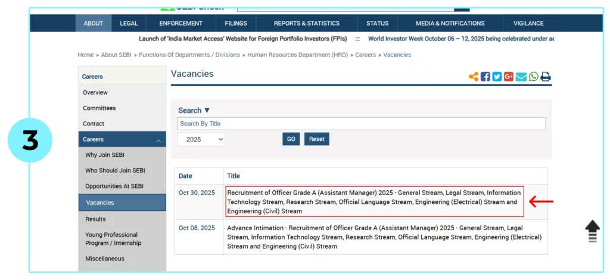This screenshot has width=610, height=280.
Task: Open Human Resources Department (HRD) breadcrumb
Action: (x=298, y=55)
